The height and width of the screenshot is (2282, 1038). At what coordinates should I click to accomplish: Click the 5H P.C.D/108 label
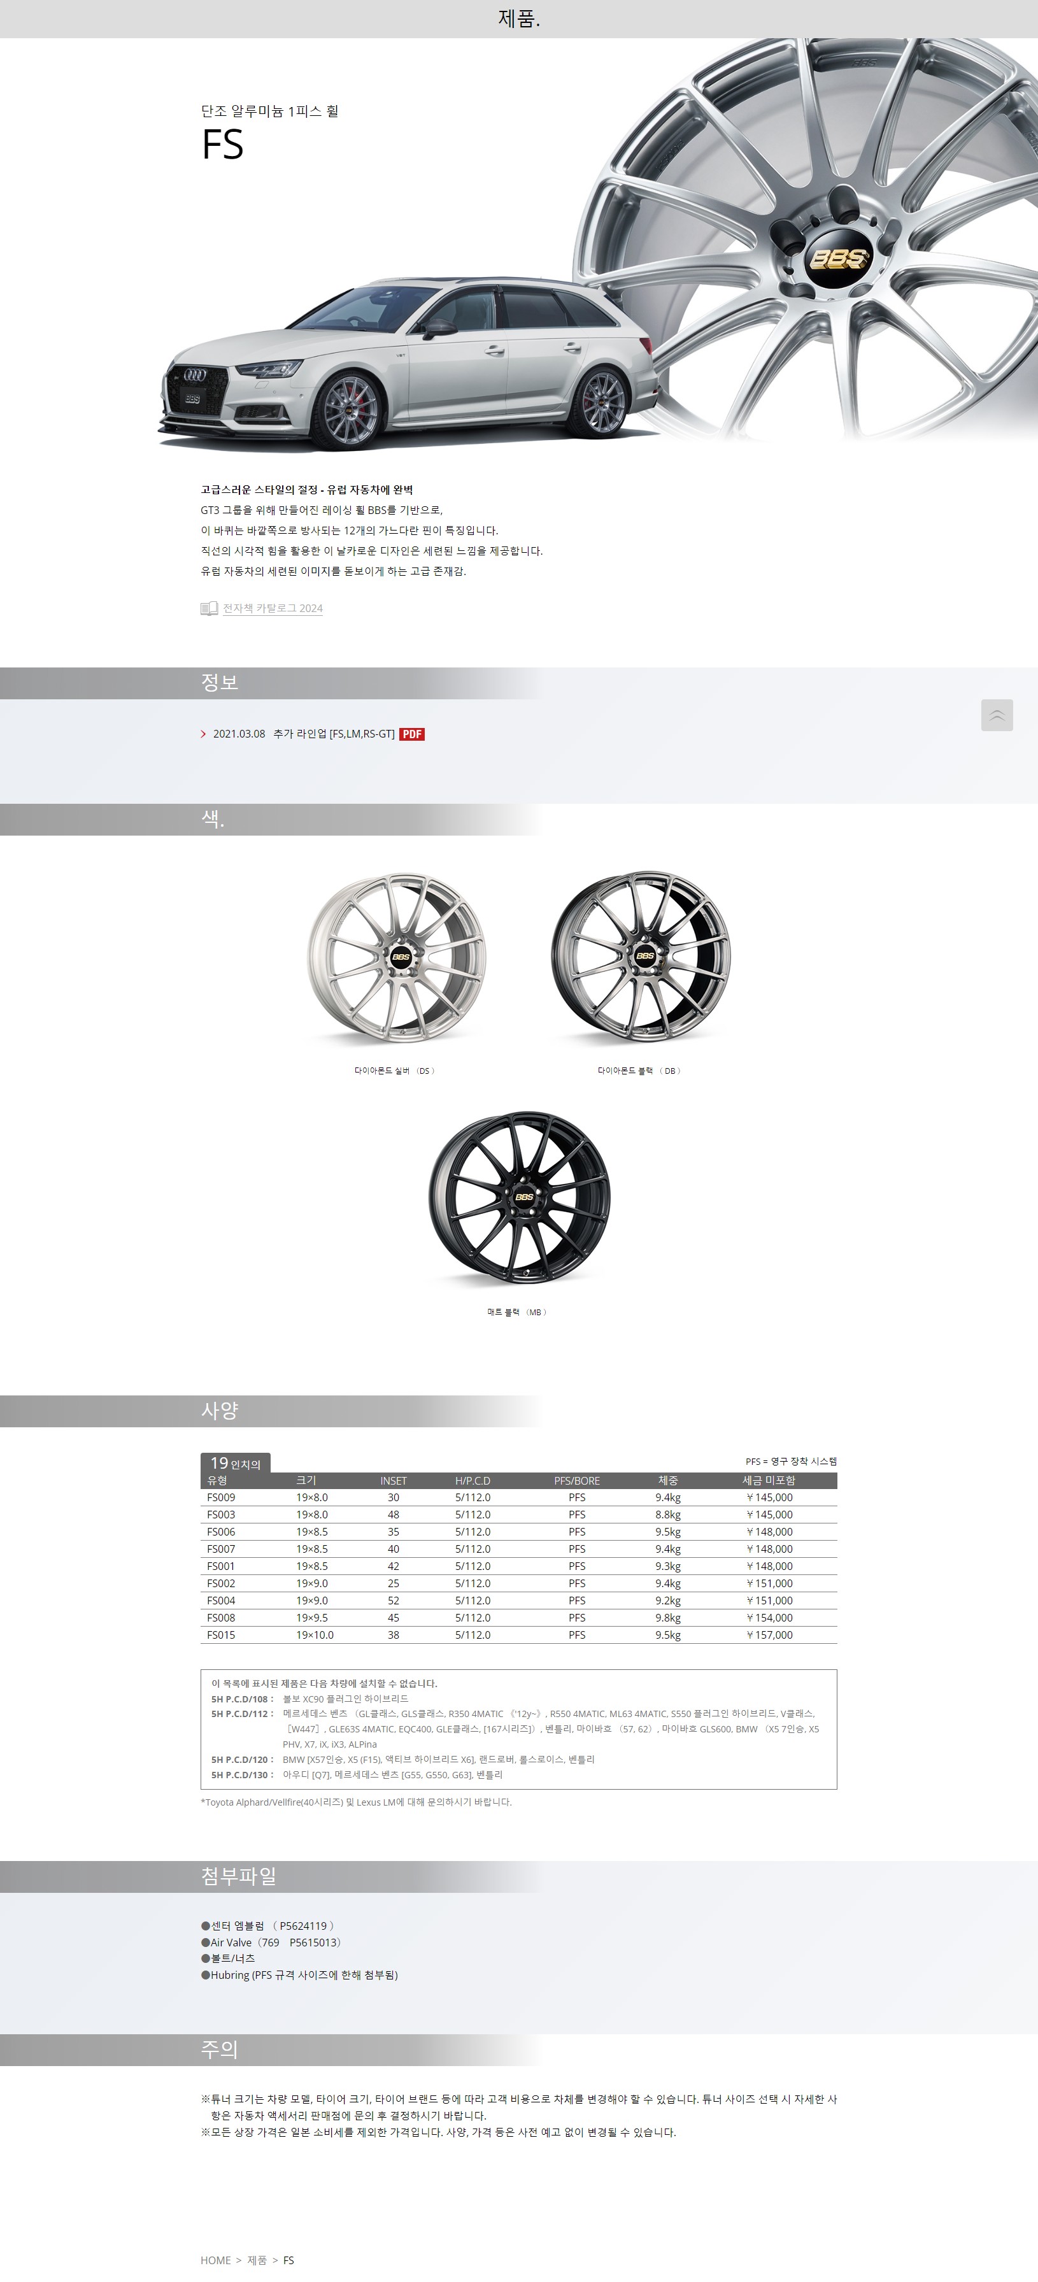click(x=242, y=1699)
